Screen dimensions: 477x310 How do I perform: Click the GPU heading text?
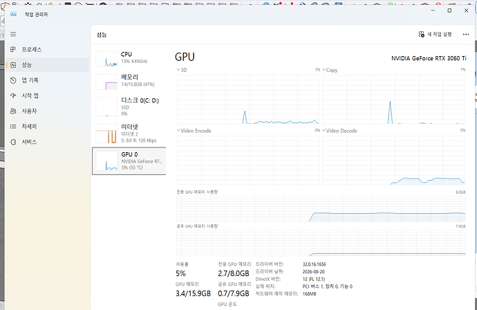pos(185,57)
